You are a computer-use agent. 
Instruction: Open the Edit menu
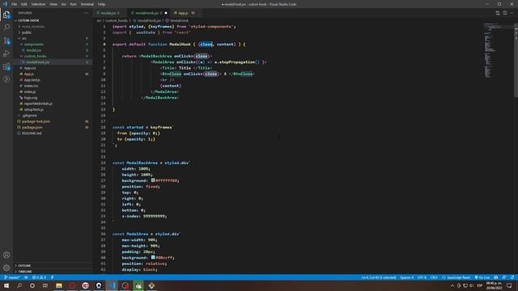pos(24,4)
